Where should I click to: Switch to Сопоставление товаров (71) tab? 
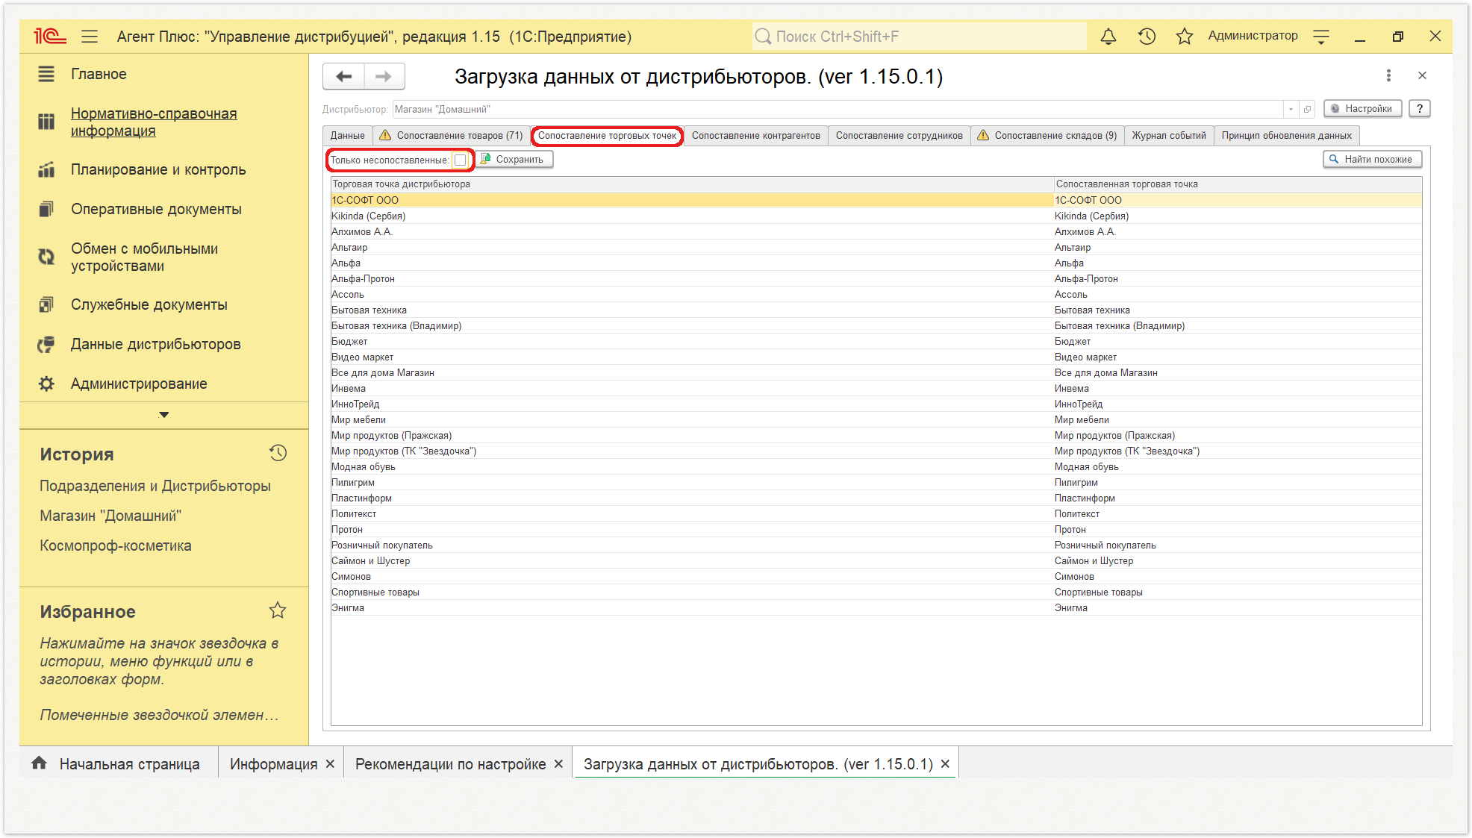[451, 135]
